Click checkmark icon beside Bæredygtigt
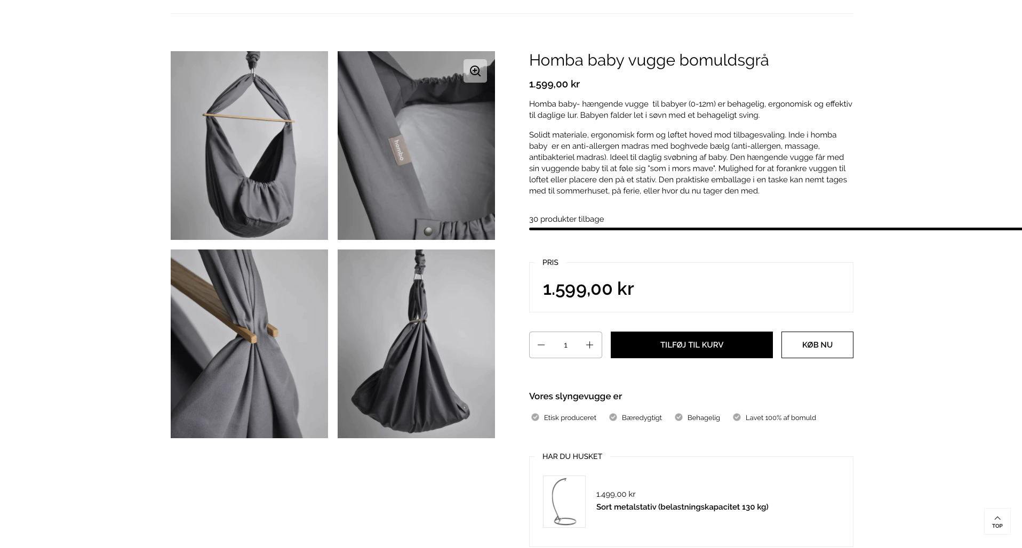1022x548 pixels. 613,417
